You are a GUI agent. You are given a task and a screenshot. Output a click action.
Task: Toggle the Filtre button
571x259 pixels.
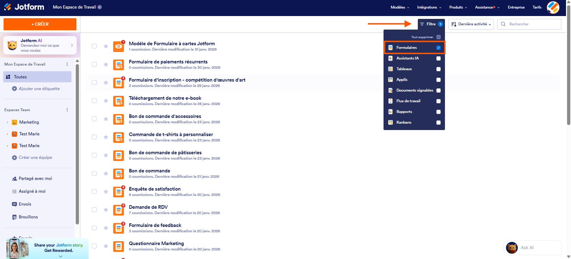pos(431,24)
